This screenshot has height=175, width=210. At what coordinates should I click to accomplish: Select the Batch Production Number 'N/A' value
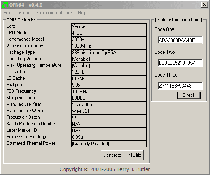coord(109,124)
